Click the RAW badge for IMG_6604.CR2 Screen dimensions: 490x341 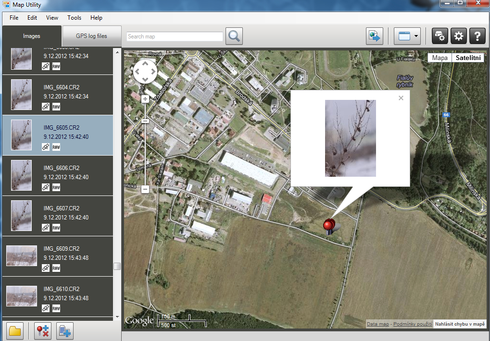56,107
